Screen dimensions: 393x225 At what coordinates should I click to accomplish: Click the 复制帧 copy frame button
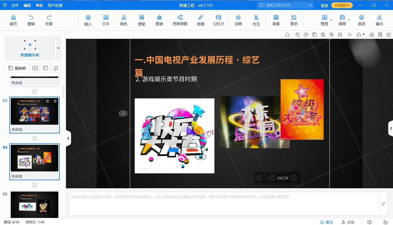(x=17, y=68)
